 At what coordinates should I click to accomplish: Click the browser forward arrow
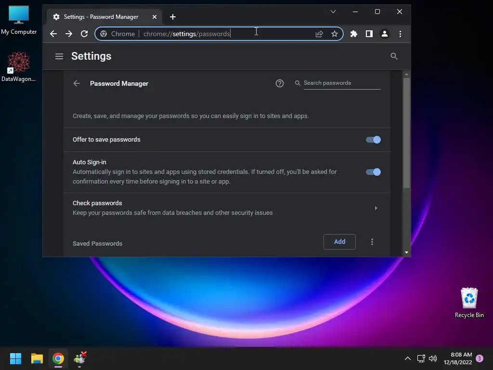pos(68,34)
